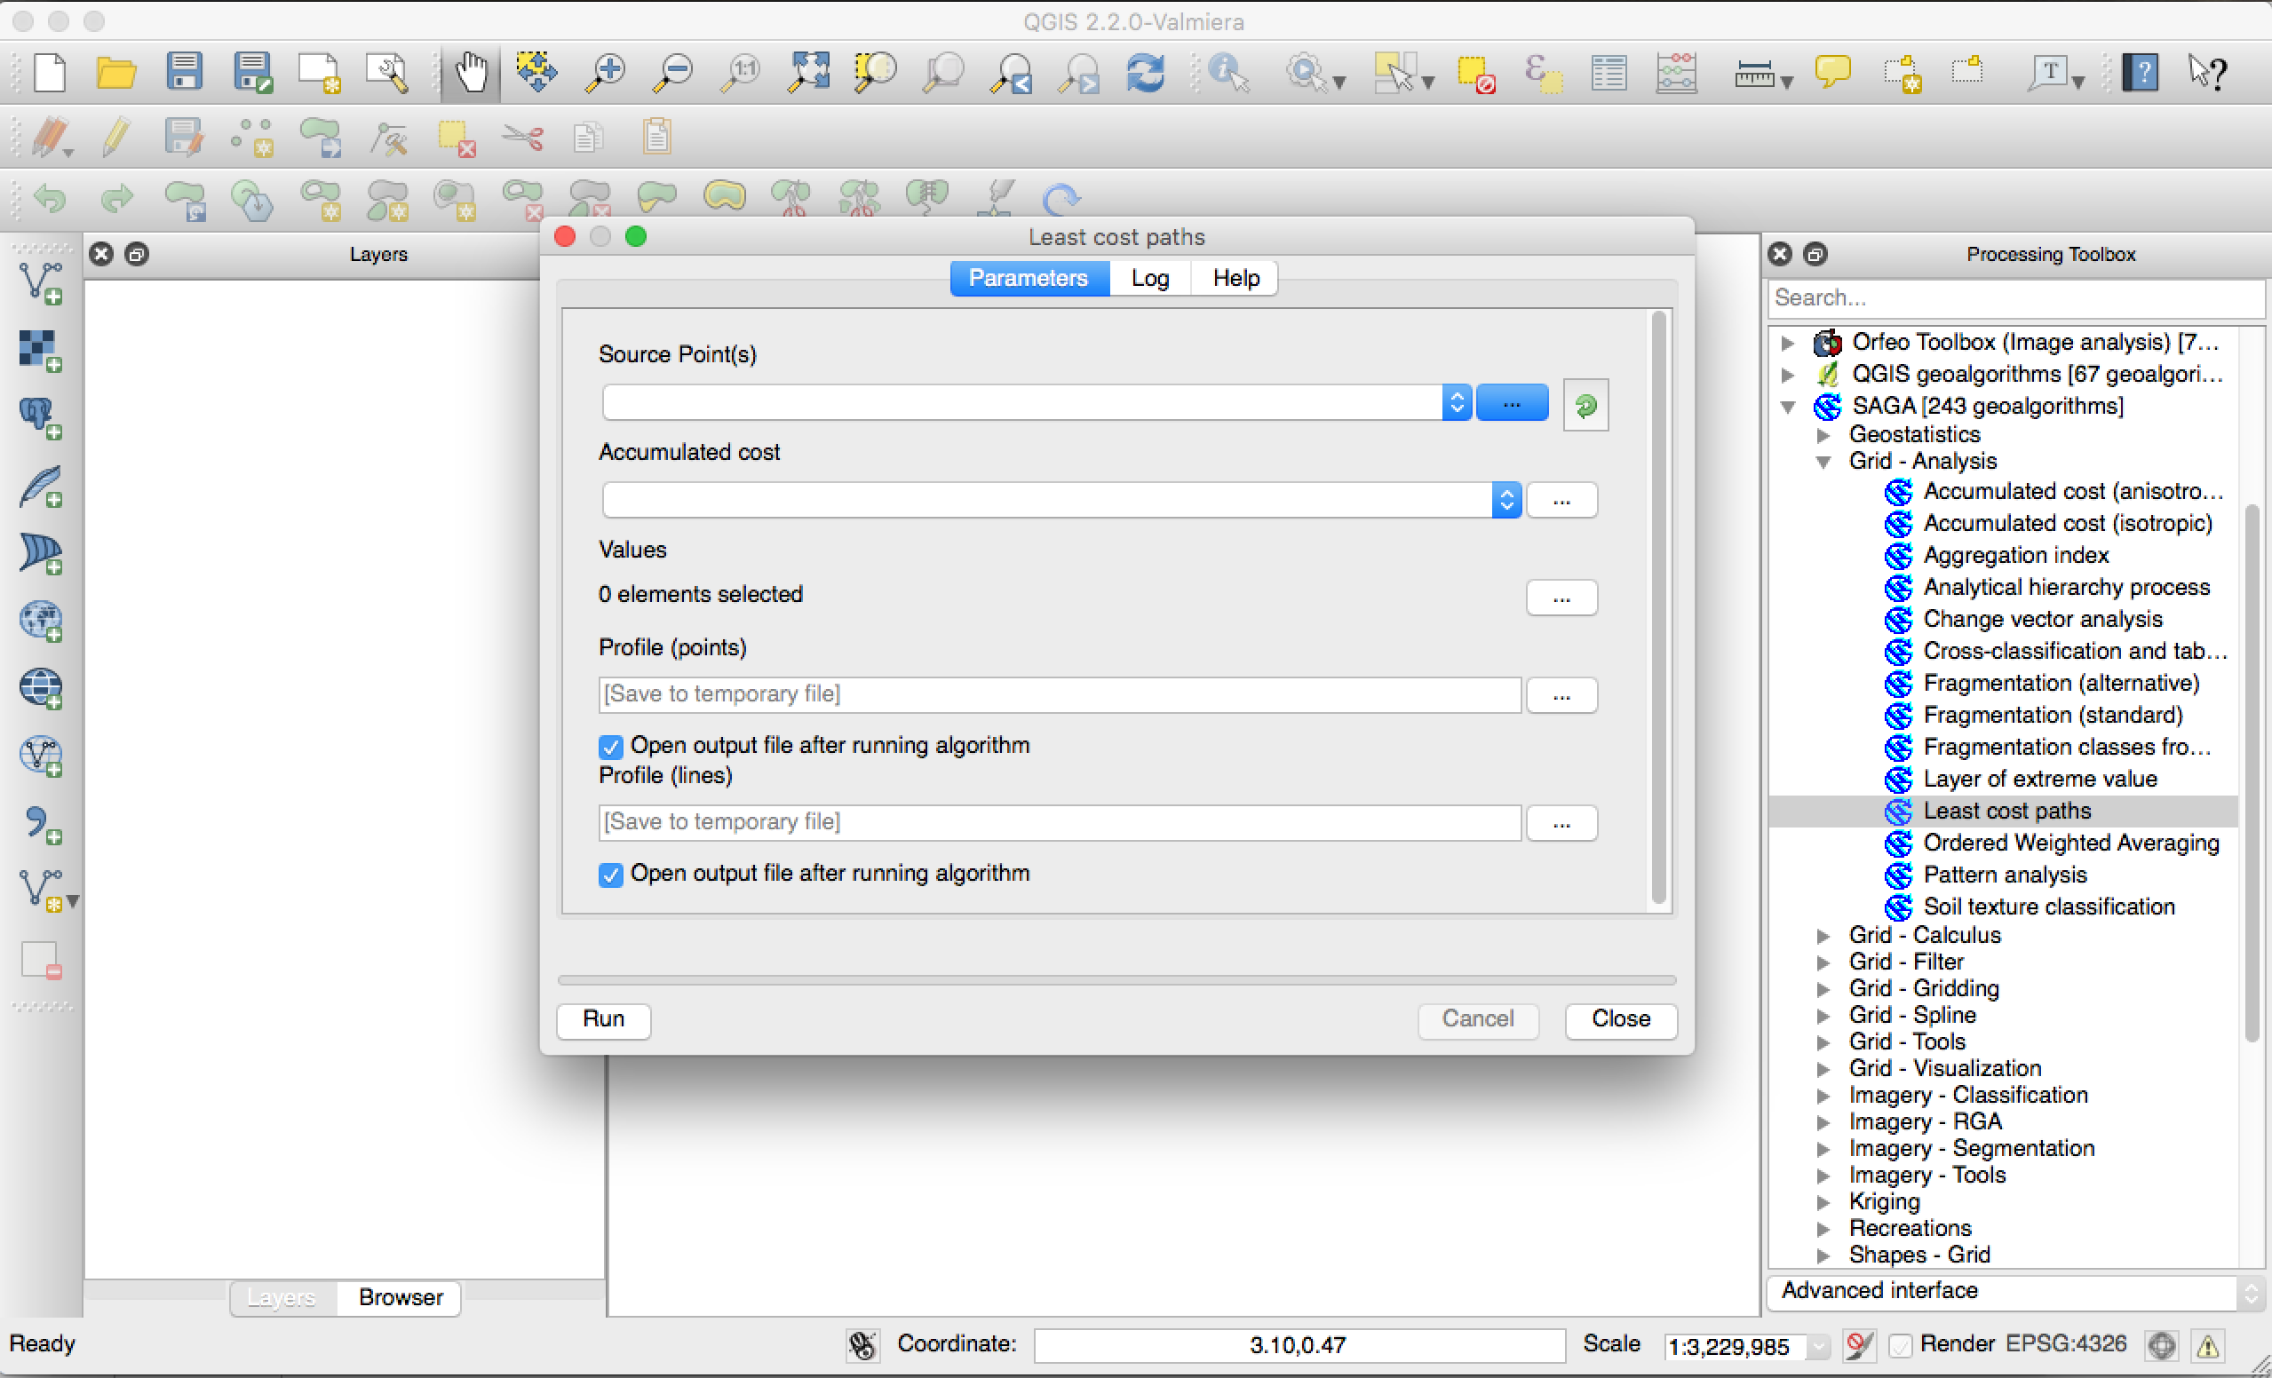This screenshot has width=2272, height=1378.
Task: Click the Processing Toolbox search field
Action: click(x=2010, y=297)
